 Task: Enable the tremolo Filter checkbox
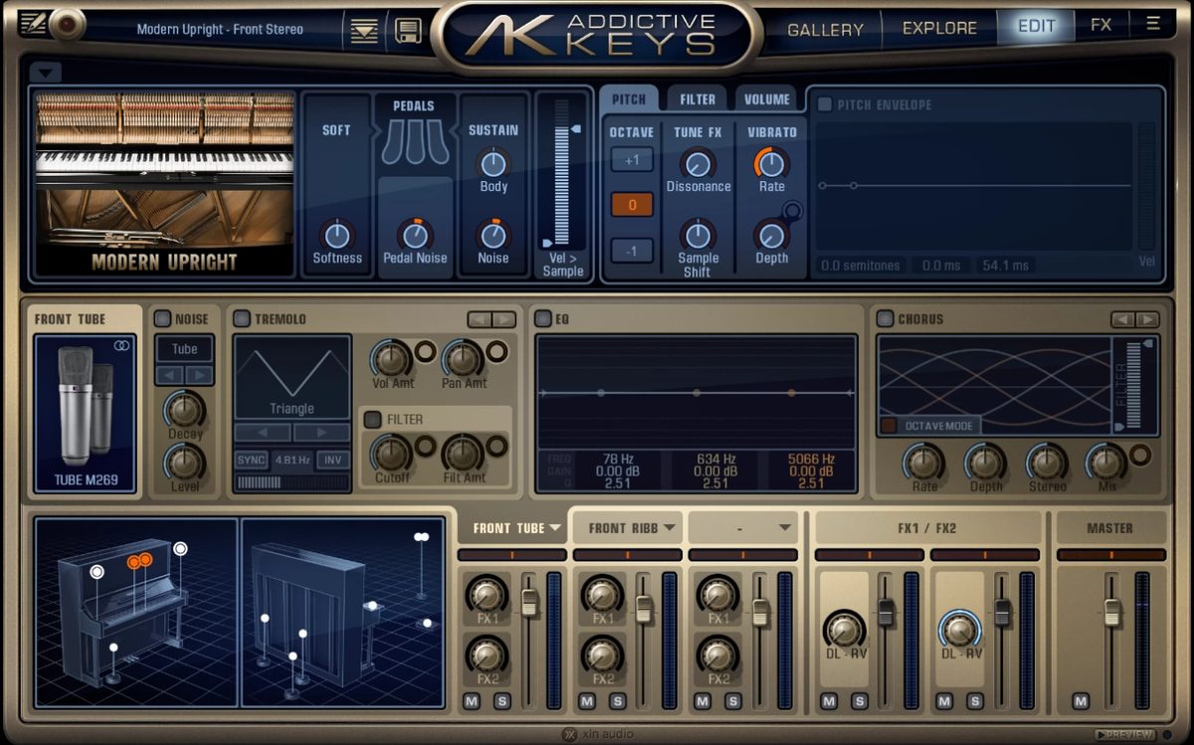pyautogui.click(x=373, y=419)
